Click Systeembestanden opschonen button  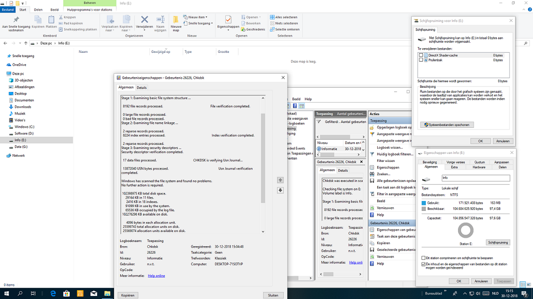[x=447, y=125]
